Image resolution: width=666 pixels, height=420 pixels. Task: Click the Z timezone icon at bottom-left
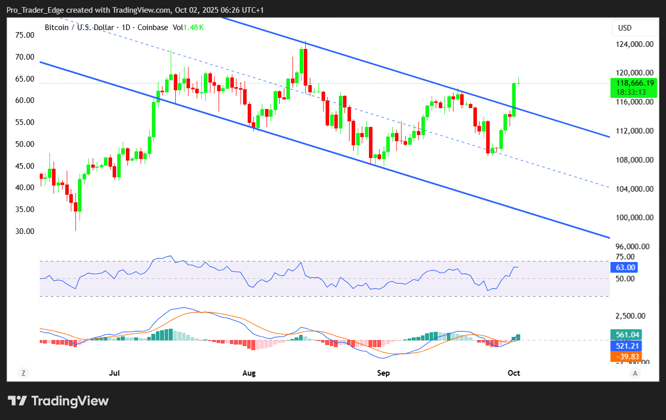(x=23, y=373)
